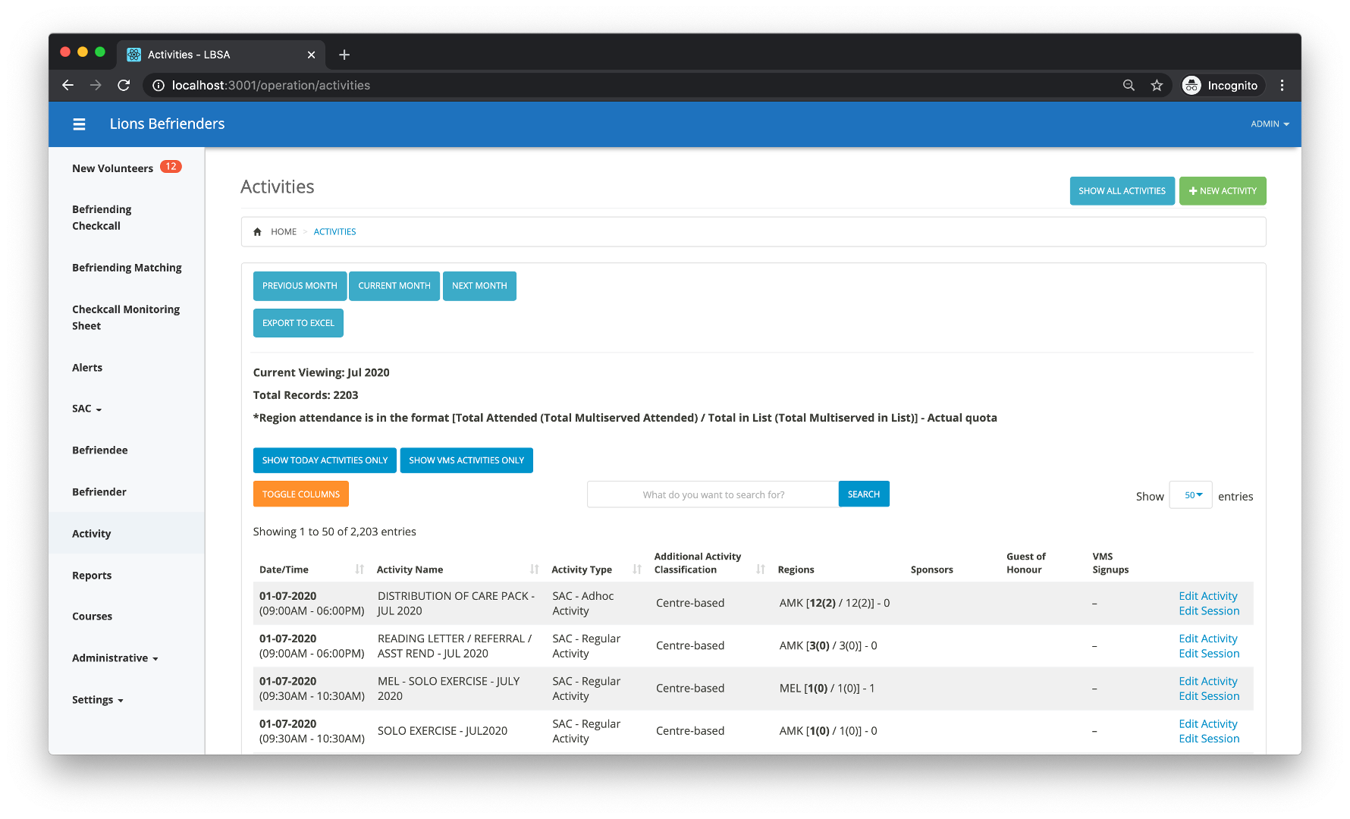Reload the page

[x=124, y=86]
